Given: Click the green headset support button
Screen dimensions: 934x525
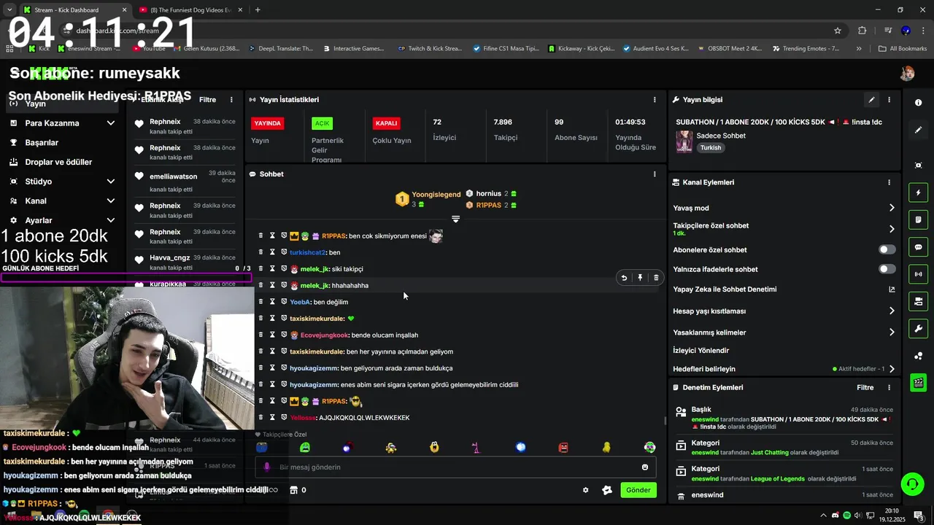Looking at the screenshot, I should tap(911, 483).
